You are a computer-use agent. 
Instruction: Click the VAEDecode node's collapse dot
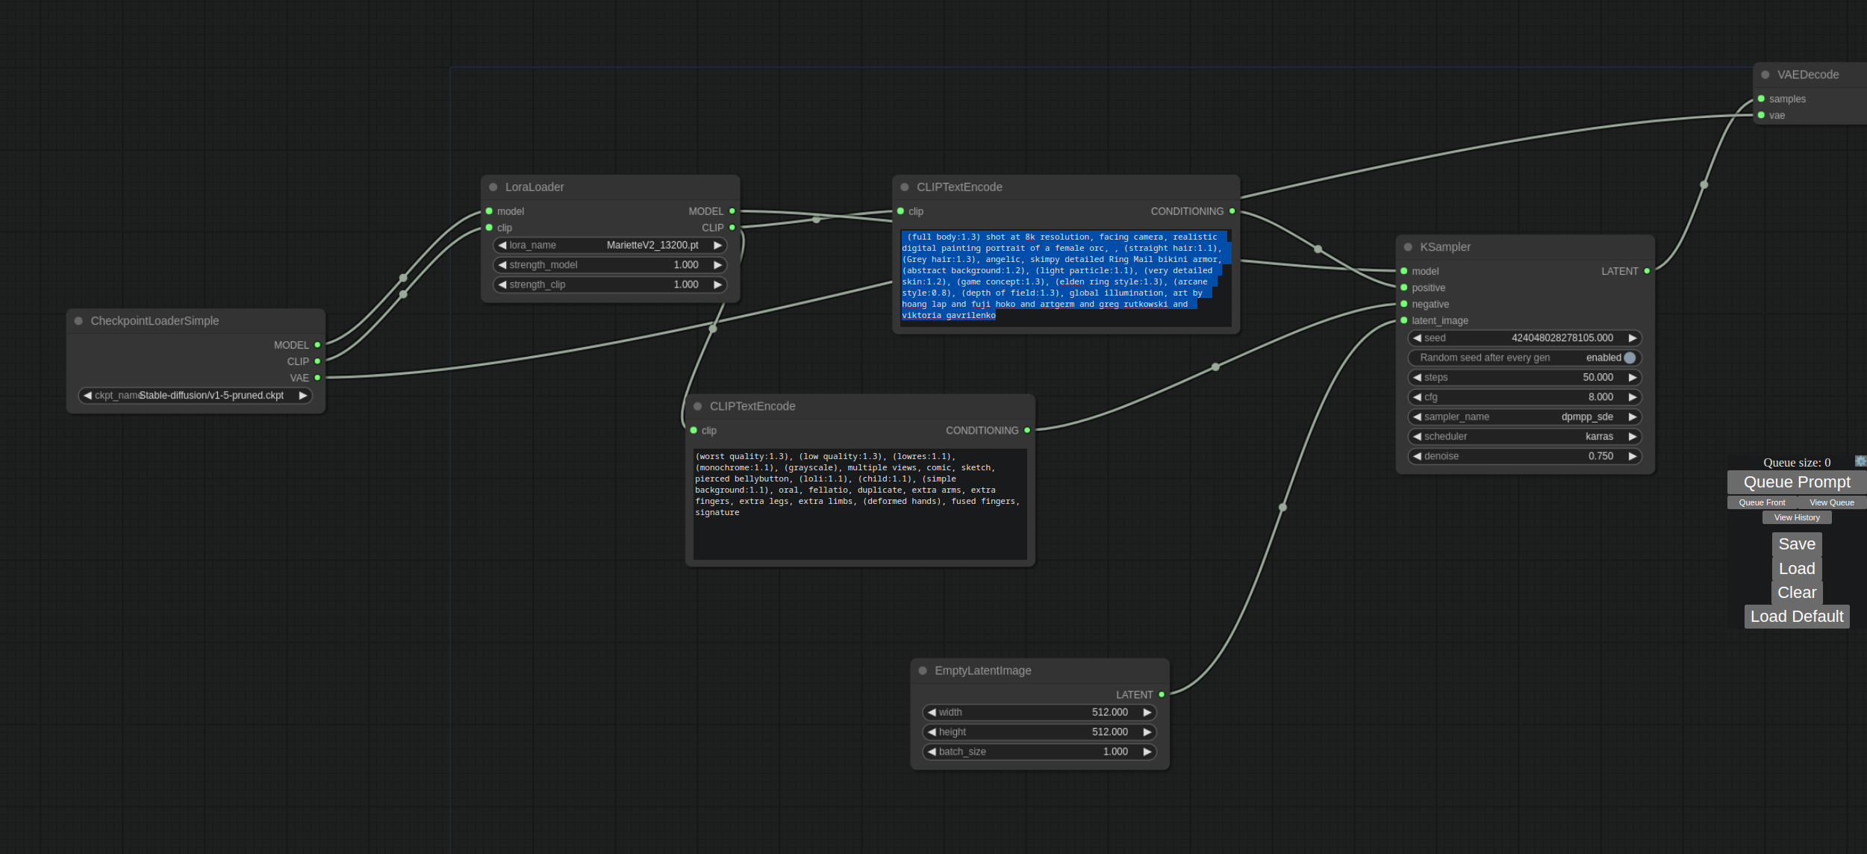(x=1765, y=75)
